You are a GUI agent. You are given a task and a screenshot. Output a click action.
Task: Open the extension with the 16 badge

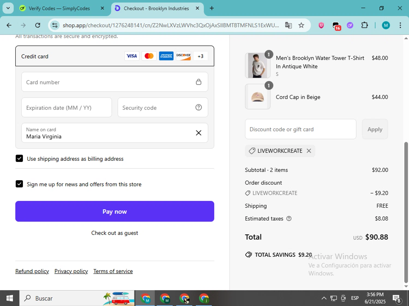coord(336,26)
